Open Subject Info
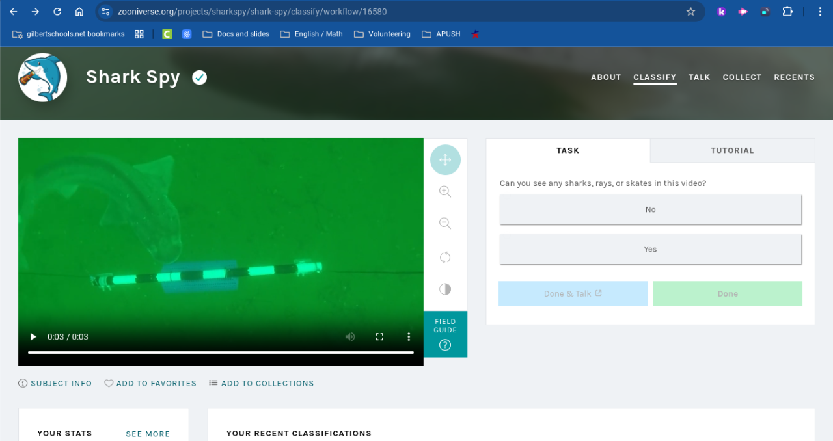Viewport: 833px width, 441px height. point(55,383)
